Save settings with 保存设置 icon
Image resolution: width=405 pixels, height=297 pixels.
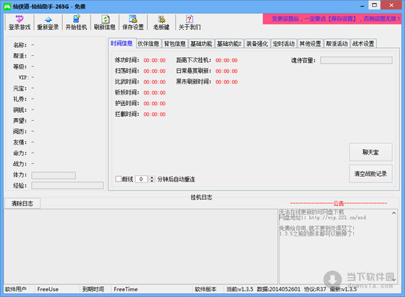click(x=133, y=22)
